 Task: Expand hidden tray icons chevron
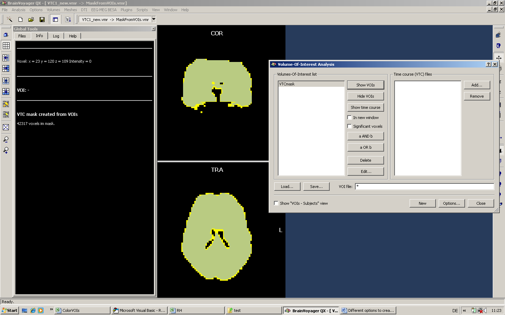coord(464,310)
